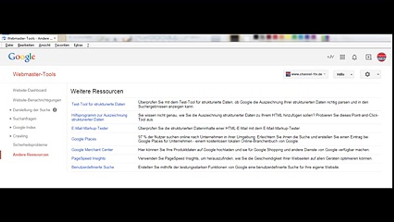Expand Crawling section
This screenshot has width=394, height=222.
click(x=20, y=136)
